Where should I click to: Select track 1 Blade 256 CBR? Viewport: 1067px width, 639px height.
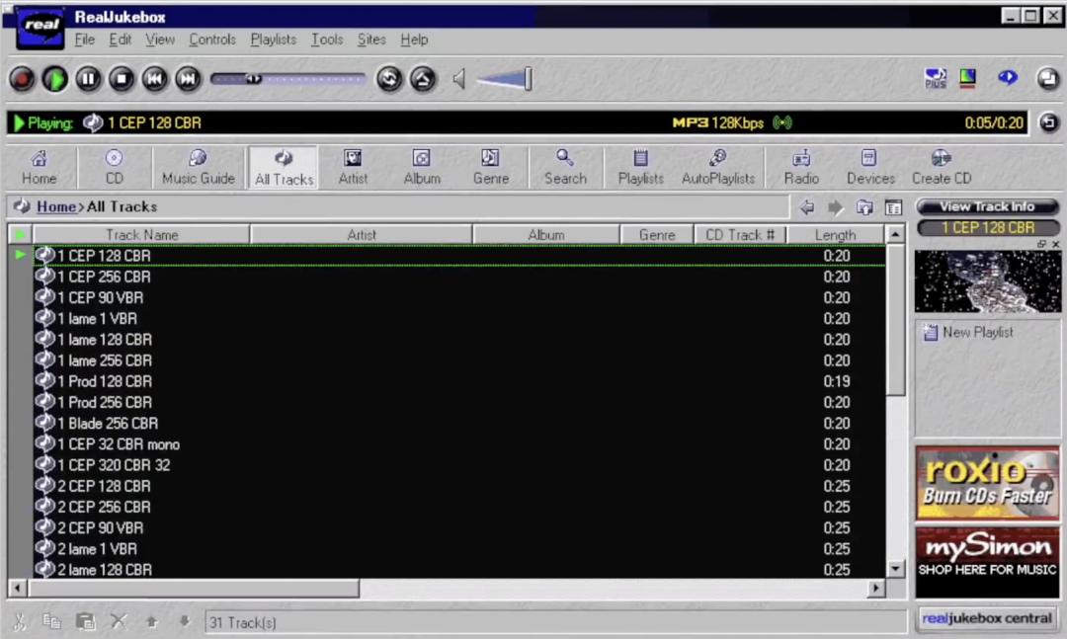(459, 424)
